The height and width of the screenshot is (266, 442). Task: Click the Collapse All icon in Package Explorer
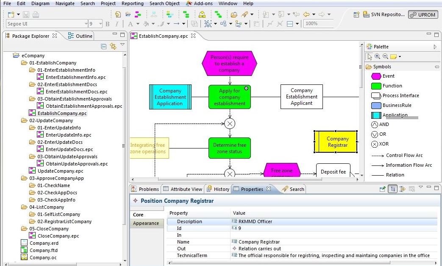[x=104, y=47]
